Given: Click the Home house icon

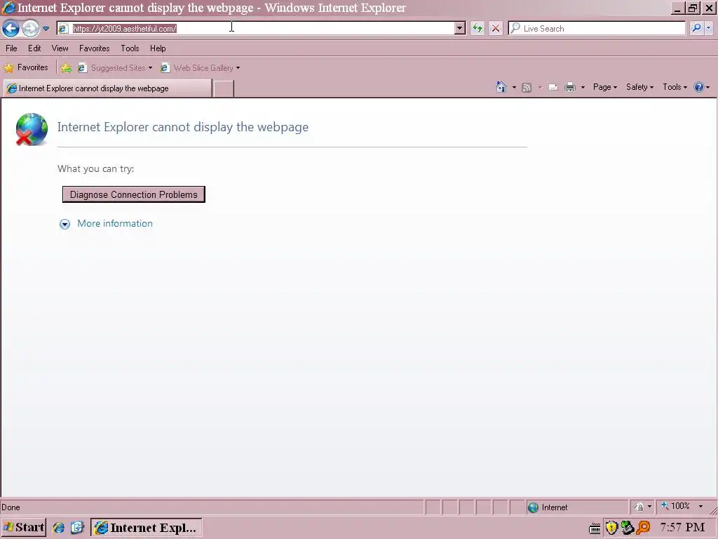Looking at the screenshot, I should 501,86.
